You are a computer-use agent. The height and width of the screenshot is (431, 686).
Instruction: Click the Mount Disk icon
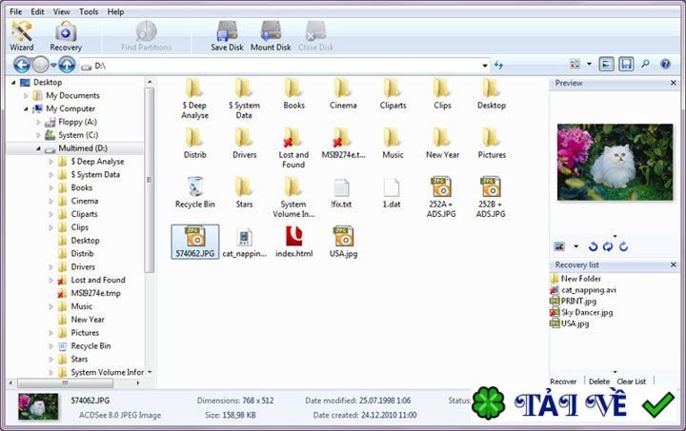[271, 35]
